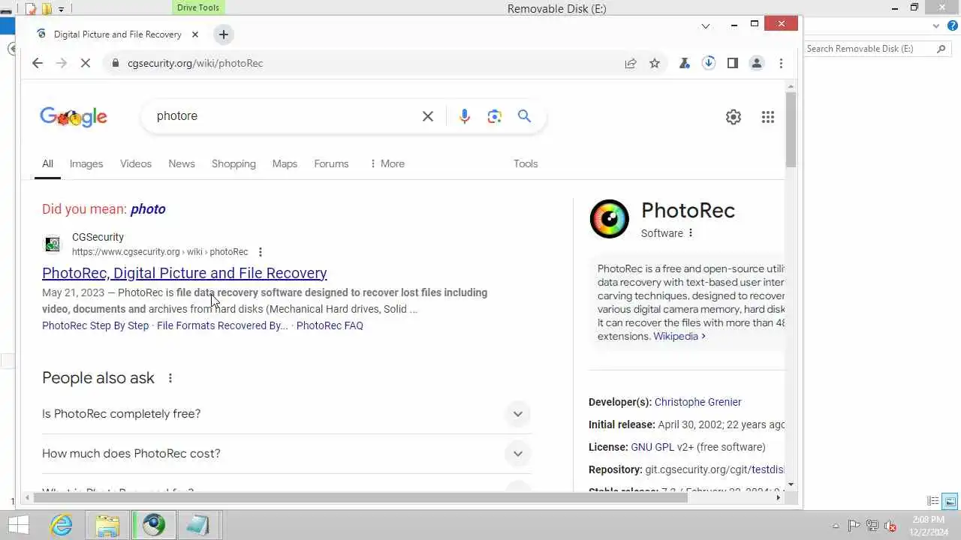Click in the Google search input field

point(285,116)
